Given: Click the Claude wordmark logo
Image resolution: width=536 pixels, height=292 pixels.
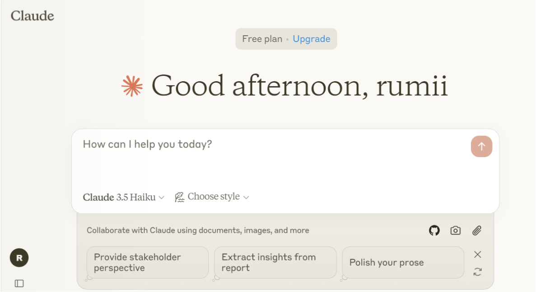Looking at the screenshot, I should pos(33,16).
